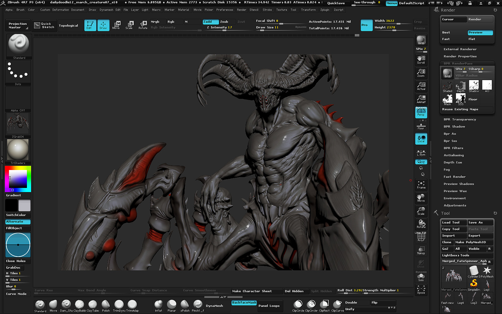Select the ClipRect brush
This screenshot has height=314, width=502.
click(x=324, y=306)
